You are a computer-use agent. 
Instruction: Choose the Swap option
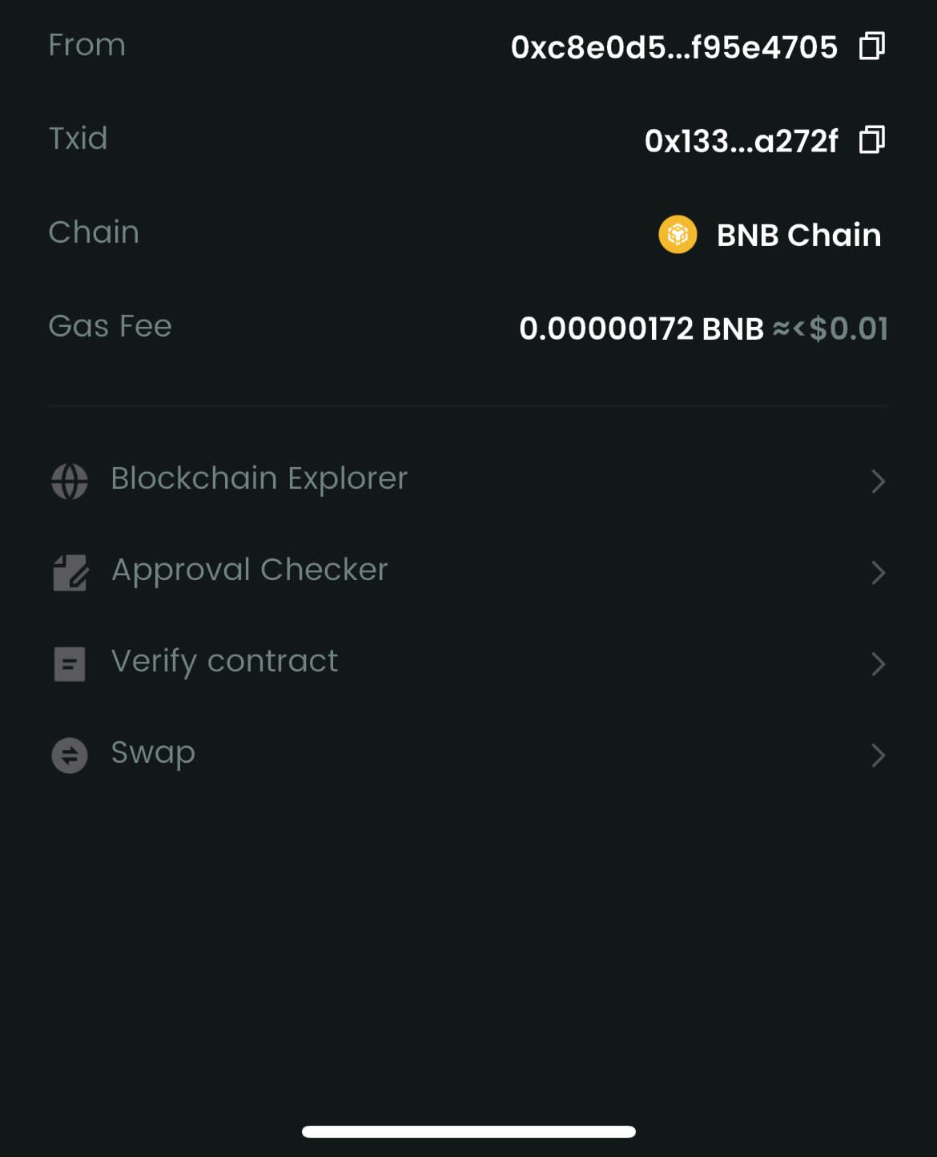point(153,752)
